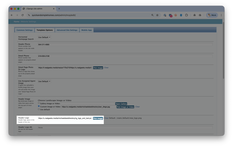Click the page vertical scrollbar
Viewport: 233px width, 147px height.
coord(223,50)
